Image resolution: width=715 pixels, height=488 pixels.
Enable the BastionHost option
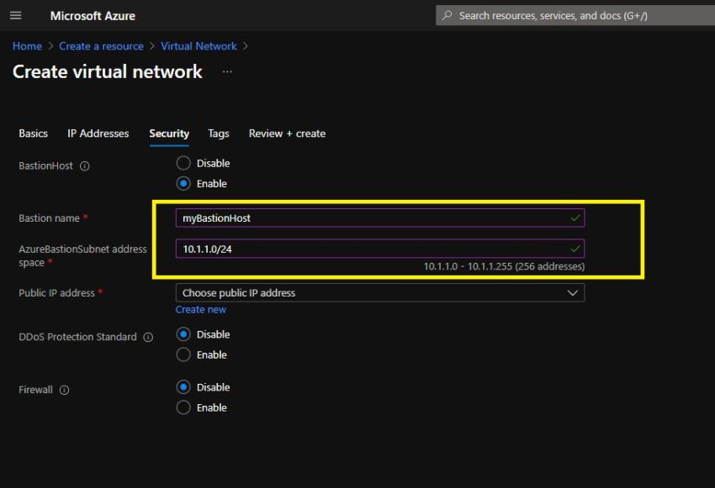[183, 183]
